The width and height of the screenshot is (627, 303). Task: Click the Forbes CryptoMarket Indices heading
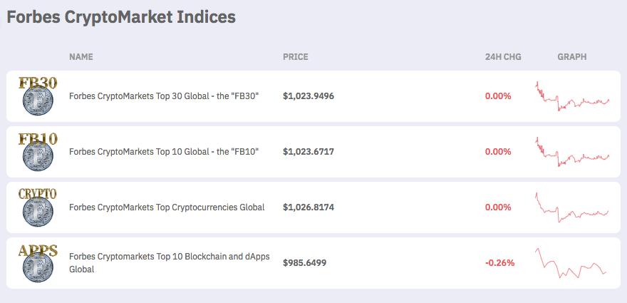coord(121,17)
